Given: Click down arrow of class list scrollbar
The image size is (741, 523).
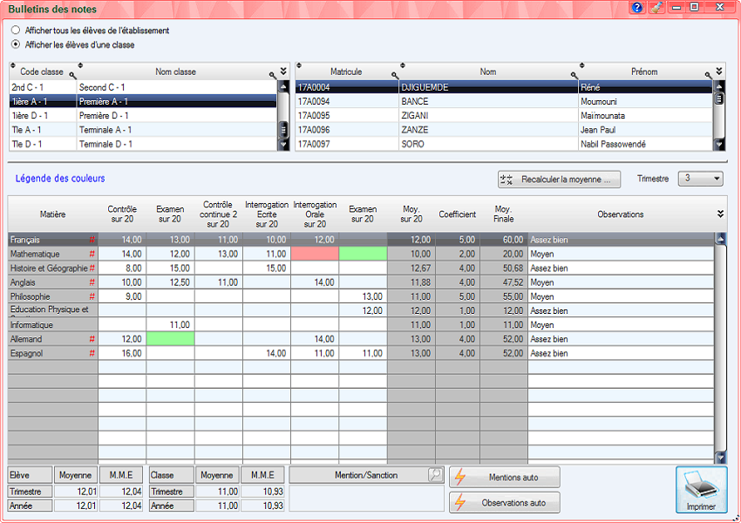Looking at the screenshot, I should 283,145.
